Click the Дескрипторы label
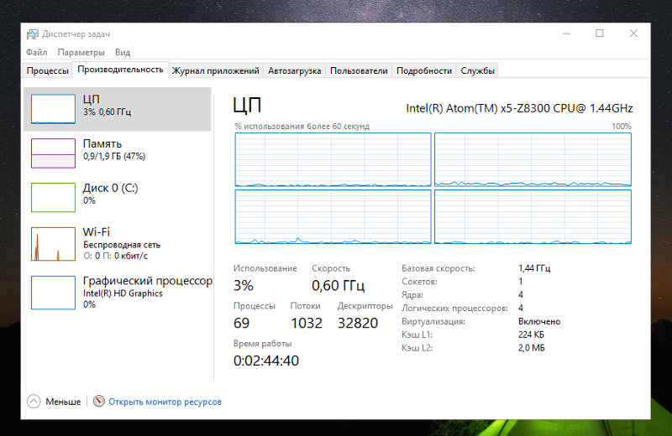672x436 pixels. coord(365,306)
